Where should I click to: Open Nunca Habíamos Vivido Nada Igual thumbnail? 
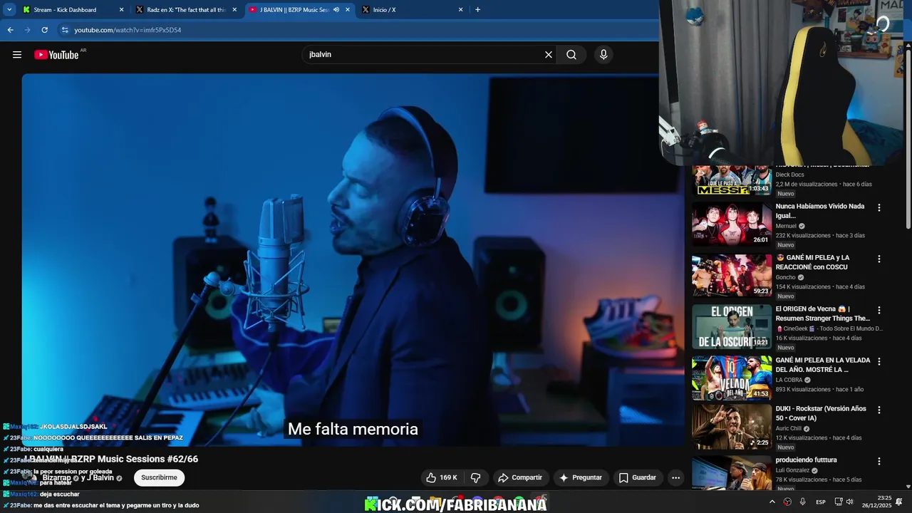click(732, 224)
